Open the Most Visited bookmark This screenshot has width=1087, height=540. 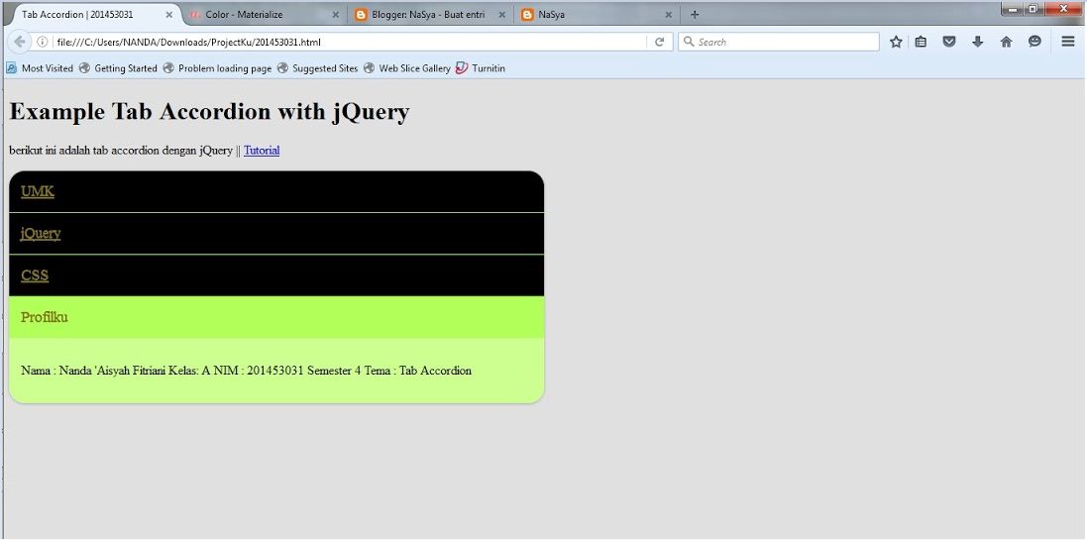click(x=40, y=68)
